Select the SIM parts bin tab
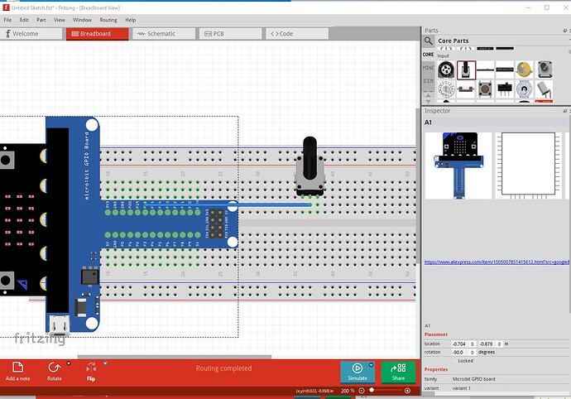 click(x=429, y=81)
